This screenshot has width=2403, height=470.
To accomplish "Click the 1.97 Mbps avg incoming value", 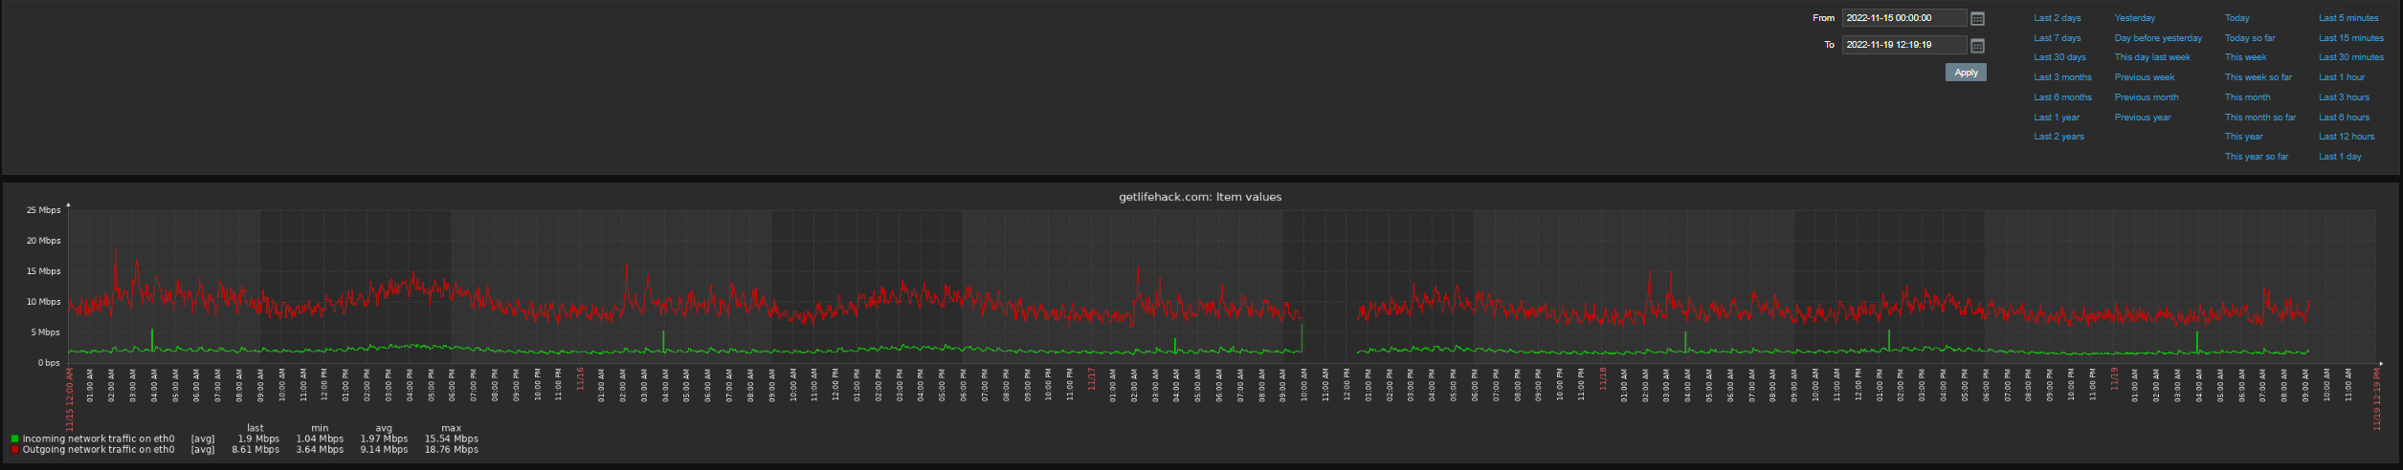I will (384, 438).
